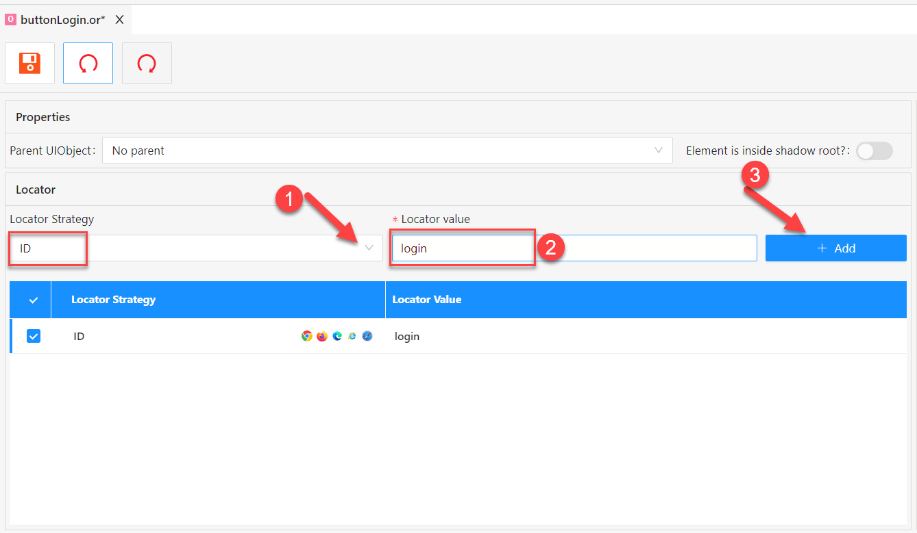The height and width of the screenshot is (533, 917).
Task: Open the Parent UIObject dropdown showing No parent
Action: pyautogui.click(x=387, y=151)
